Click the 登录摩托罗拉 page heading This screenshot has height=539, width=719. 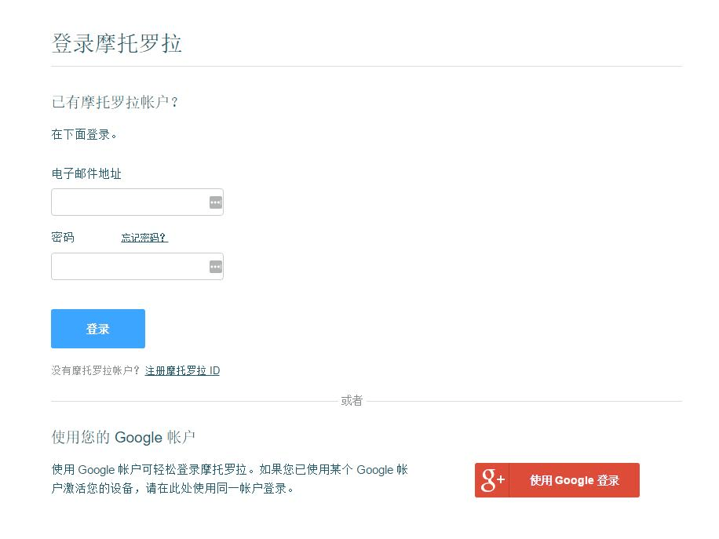click(116, 44)
